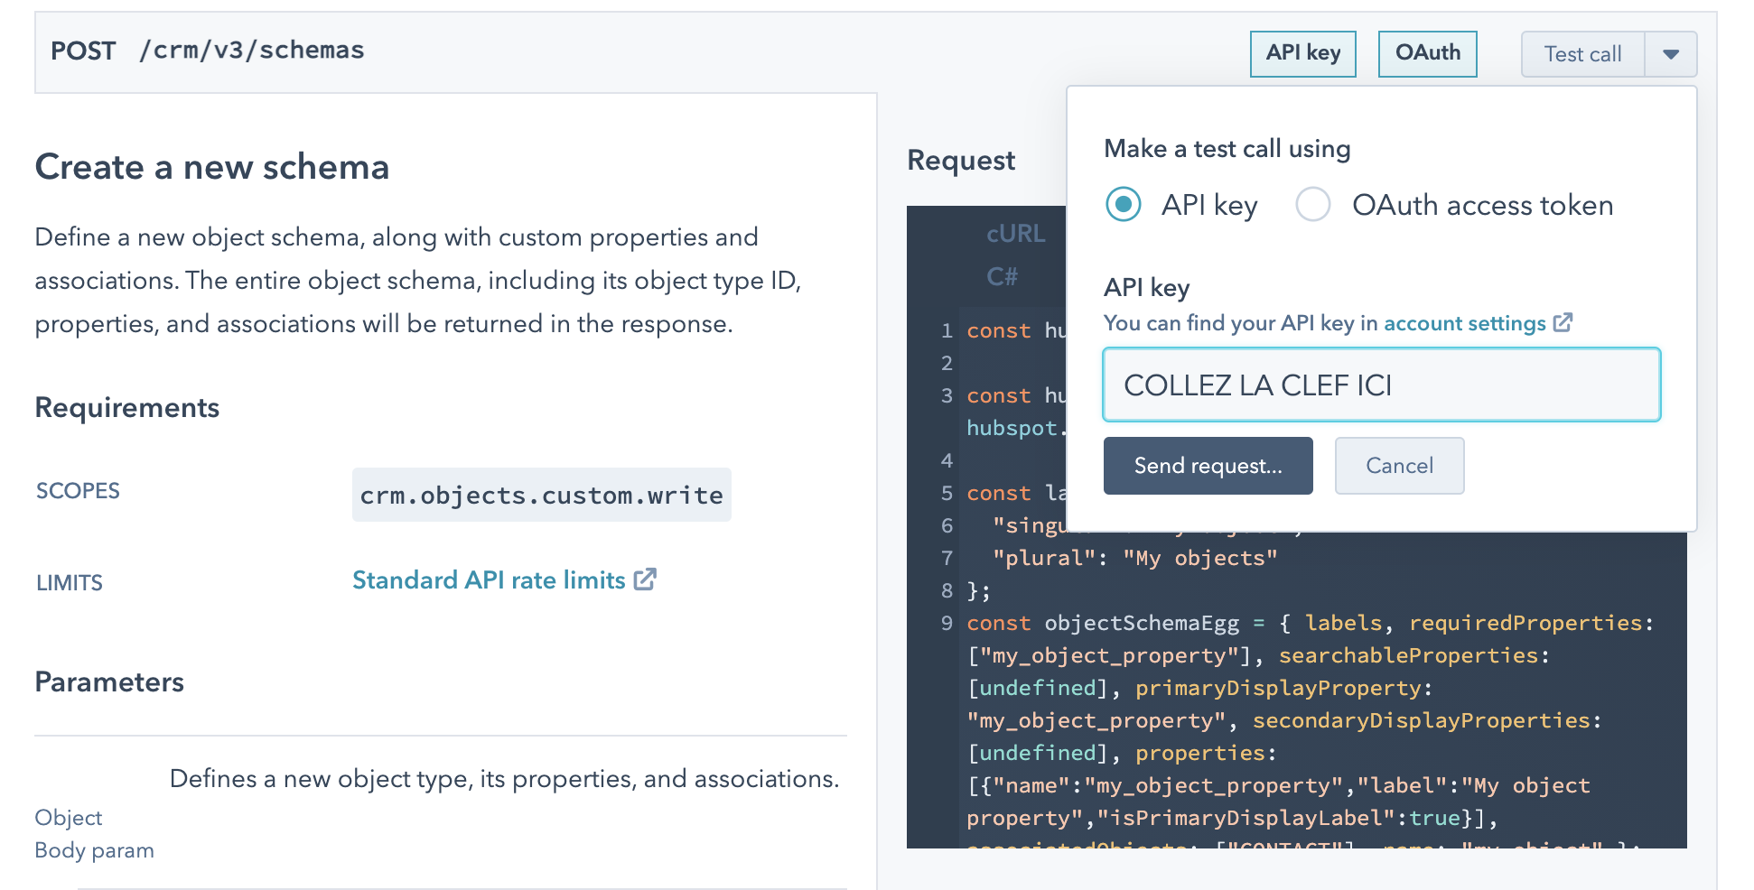
Task: Open the Test call dropdown arrow
Action: pos(1674,53)
